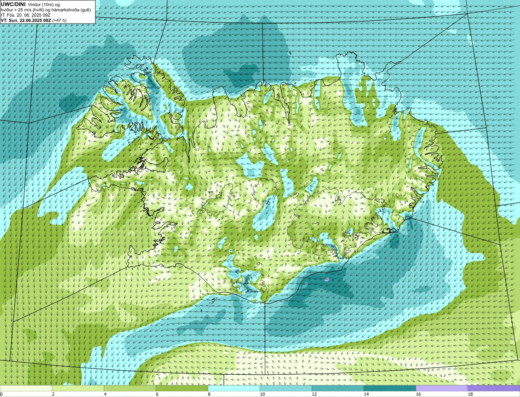The image size is (520, 397).
Task: Click the "0" label on the color scale
Action: click(1, 394)
